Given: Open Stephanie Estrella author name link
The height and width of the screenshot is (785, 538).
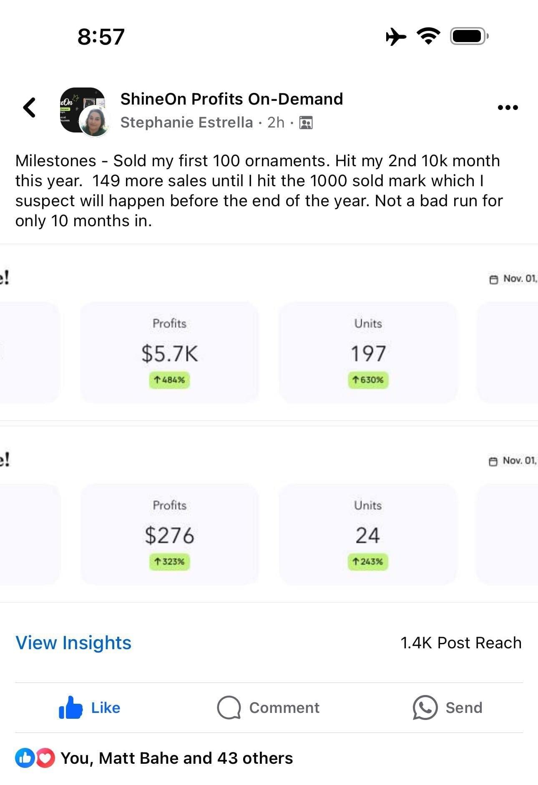Looking at the screenshot, I should (186, 122).
